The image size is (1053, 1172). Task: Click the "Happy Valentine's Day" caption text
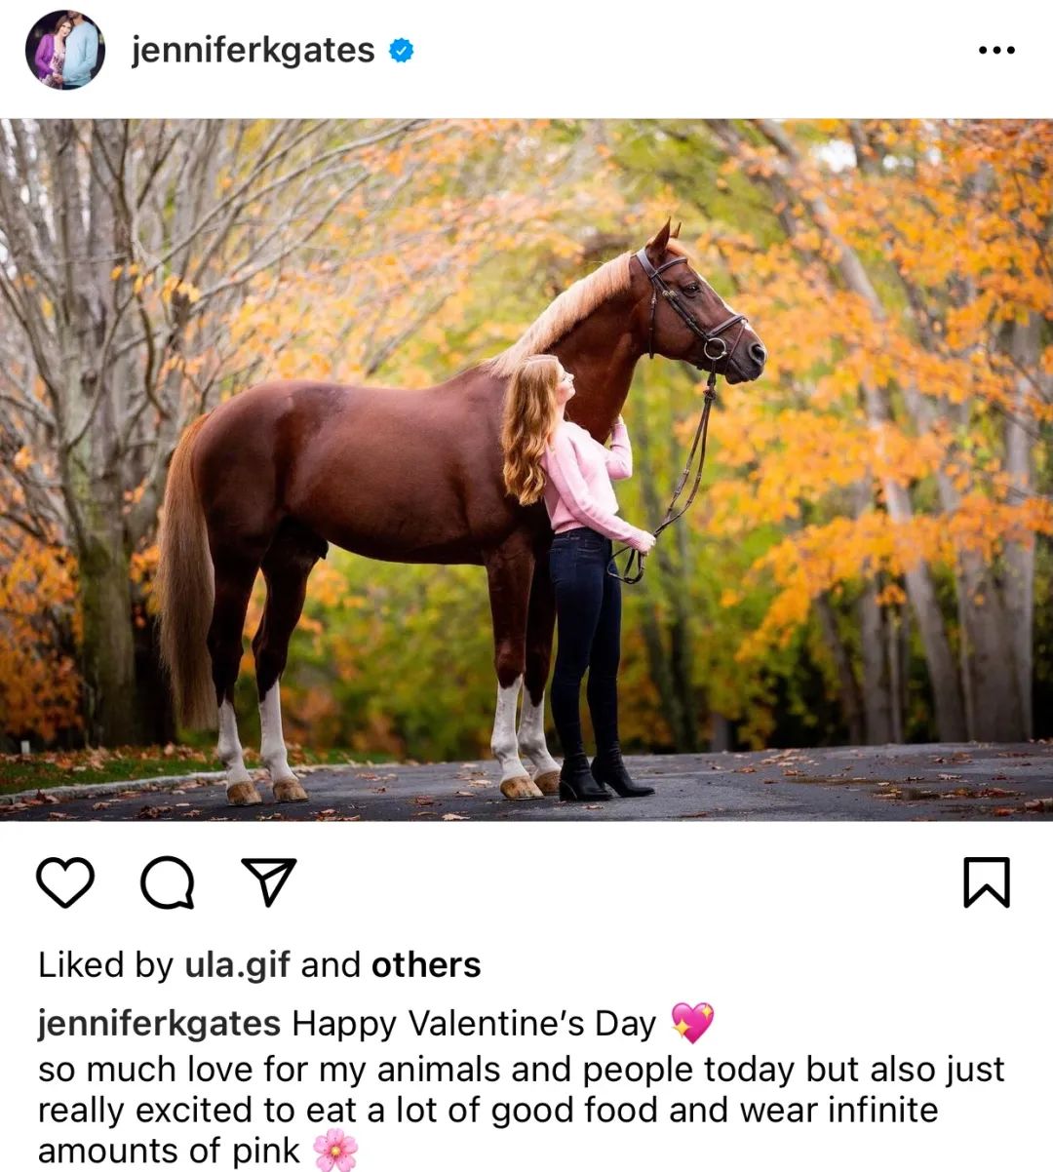(474, 1024)
